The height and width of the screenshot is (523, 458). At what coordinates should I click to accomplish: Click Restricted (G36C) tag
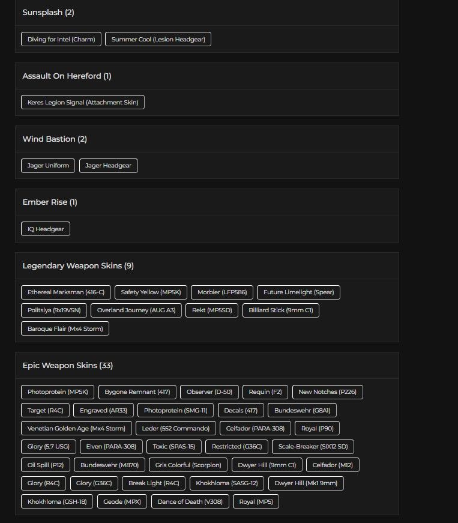[x=237, y=447]
